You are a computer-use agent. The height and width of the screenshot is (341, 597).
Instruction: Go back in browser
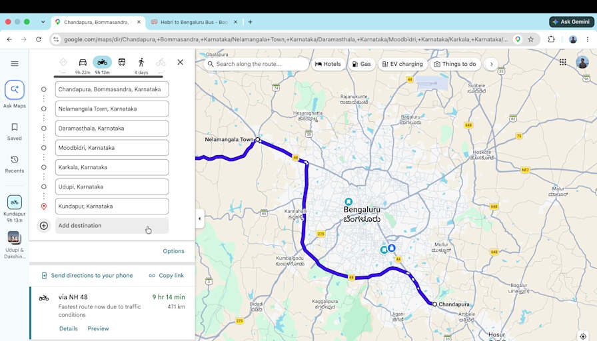[9, 39]
